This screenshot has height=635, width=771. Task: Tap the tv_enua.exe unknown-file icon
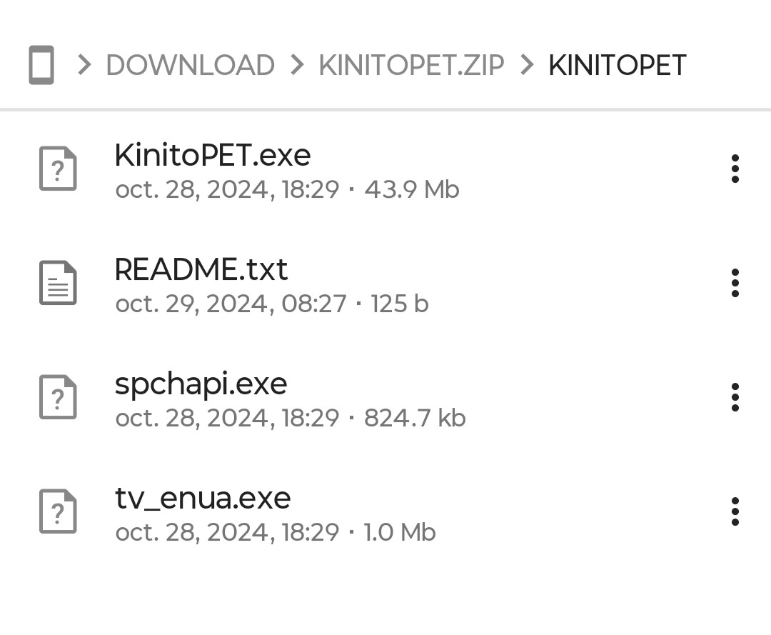pyautogui.click(x=58, y=511)
